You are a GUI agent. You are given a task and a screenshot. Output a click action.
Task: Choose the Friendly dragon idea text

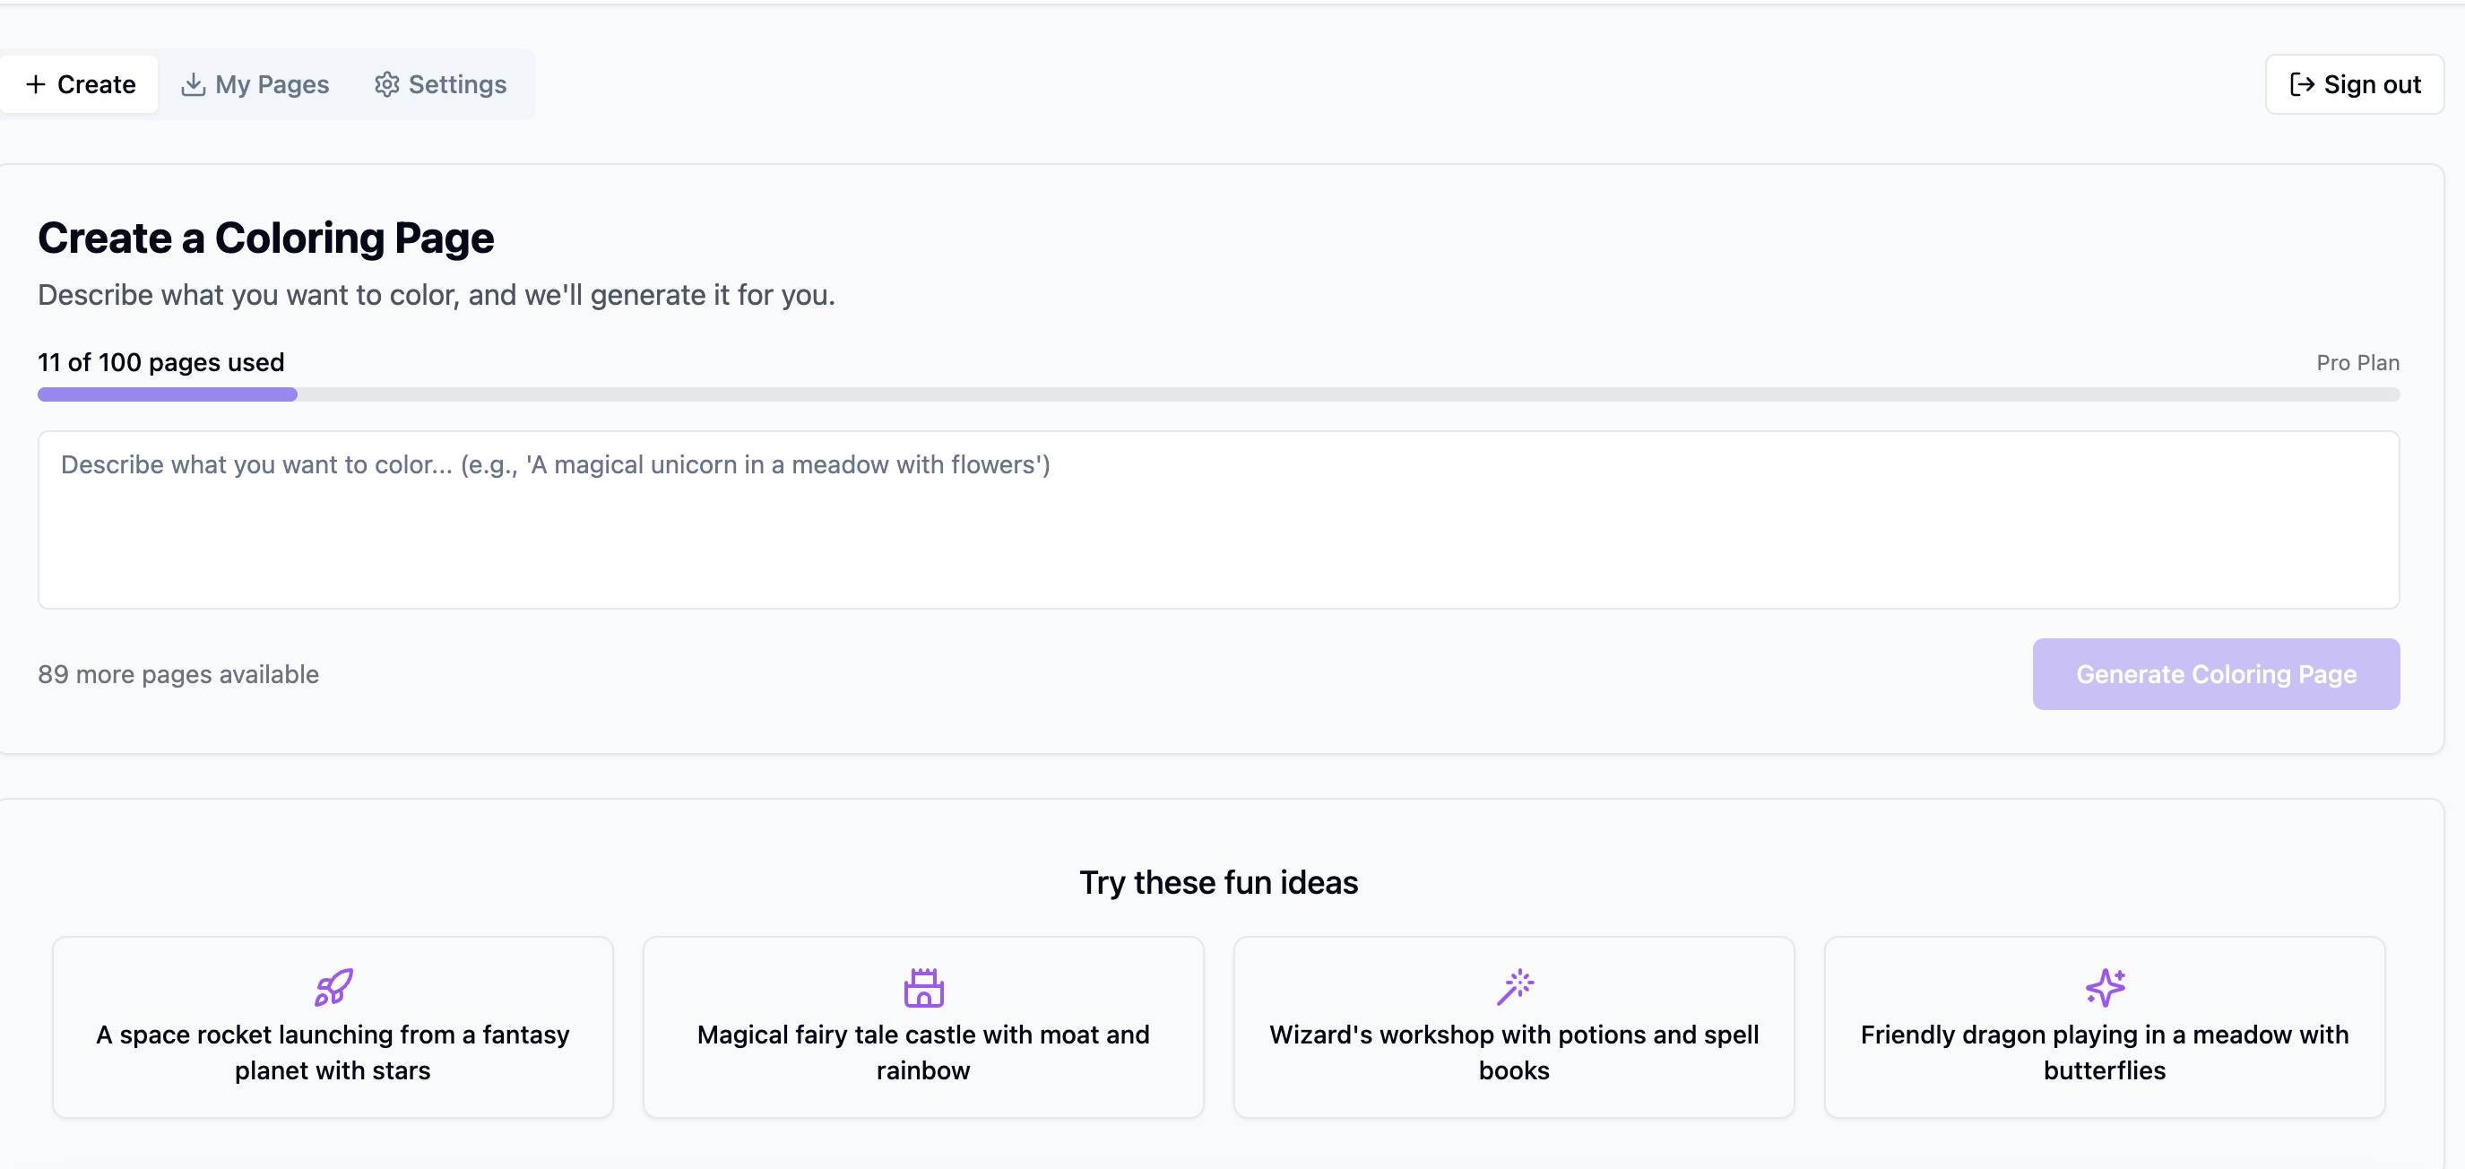tap(2105, 1052)
